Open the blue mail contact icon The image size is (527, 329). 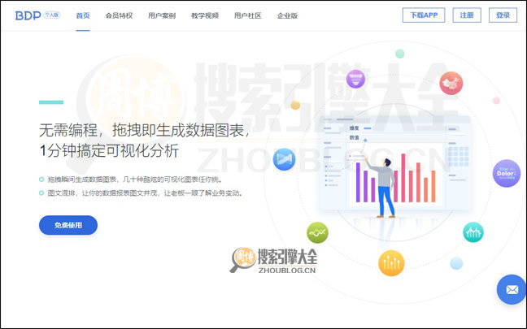tap(512, 289)
